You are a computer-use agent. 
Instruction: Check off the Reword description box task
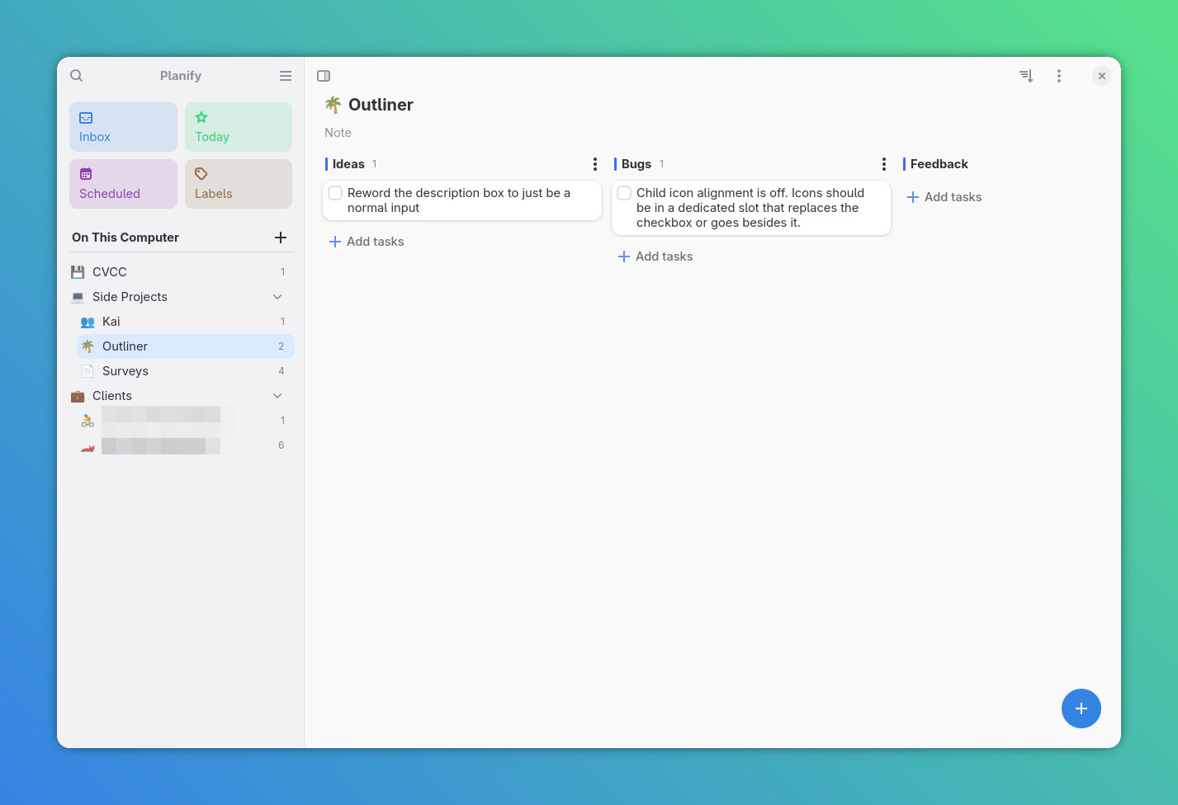pos(336,193)
